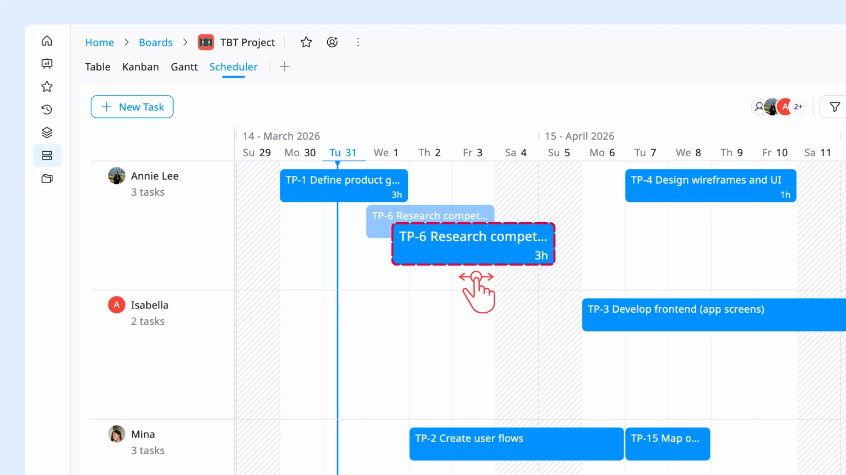Switch to the Gantt tab
The height and width of the screenshot is (475, 846).
point(184,67)
